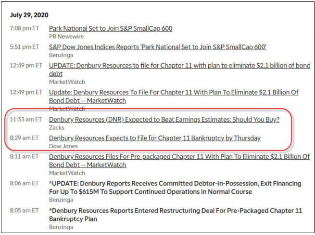Click MarketWatch source under the 8:11 am headline

click(x=67, y=173)
